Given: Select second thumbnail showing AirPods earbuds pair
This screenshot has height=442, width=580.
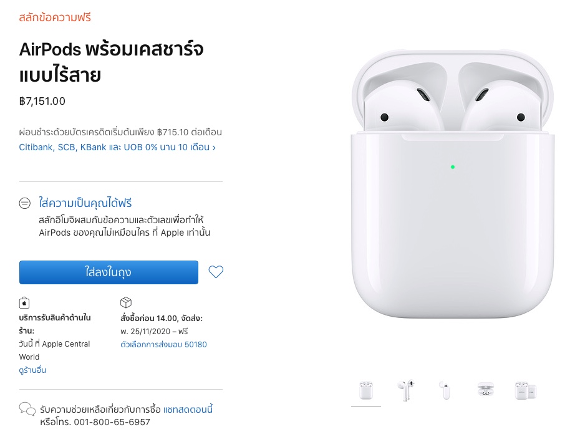Looking at the screenshot, I should [x=406, y=391].
